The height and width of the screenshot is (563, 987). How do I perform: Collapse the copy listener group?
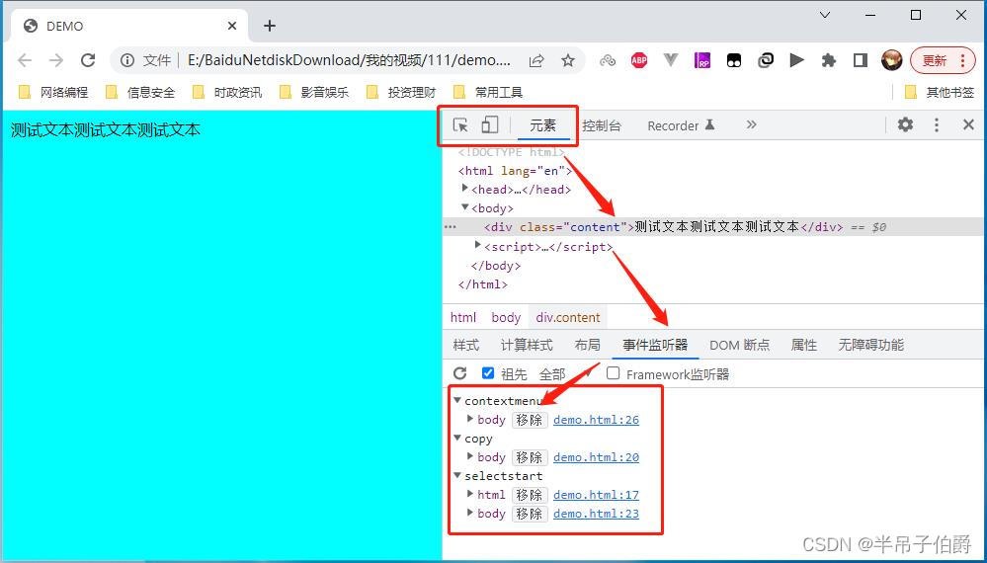(457, 438)
